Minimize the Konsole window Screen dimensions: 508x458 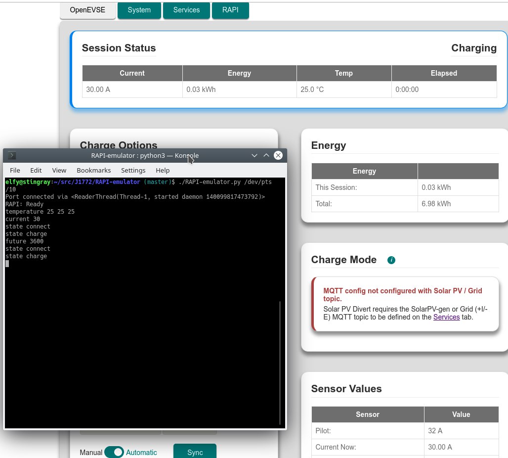(x=254, y=155)
